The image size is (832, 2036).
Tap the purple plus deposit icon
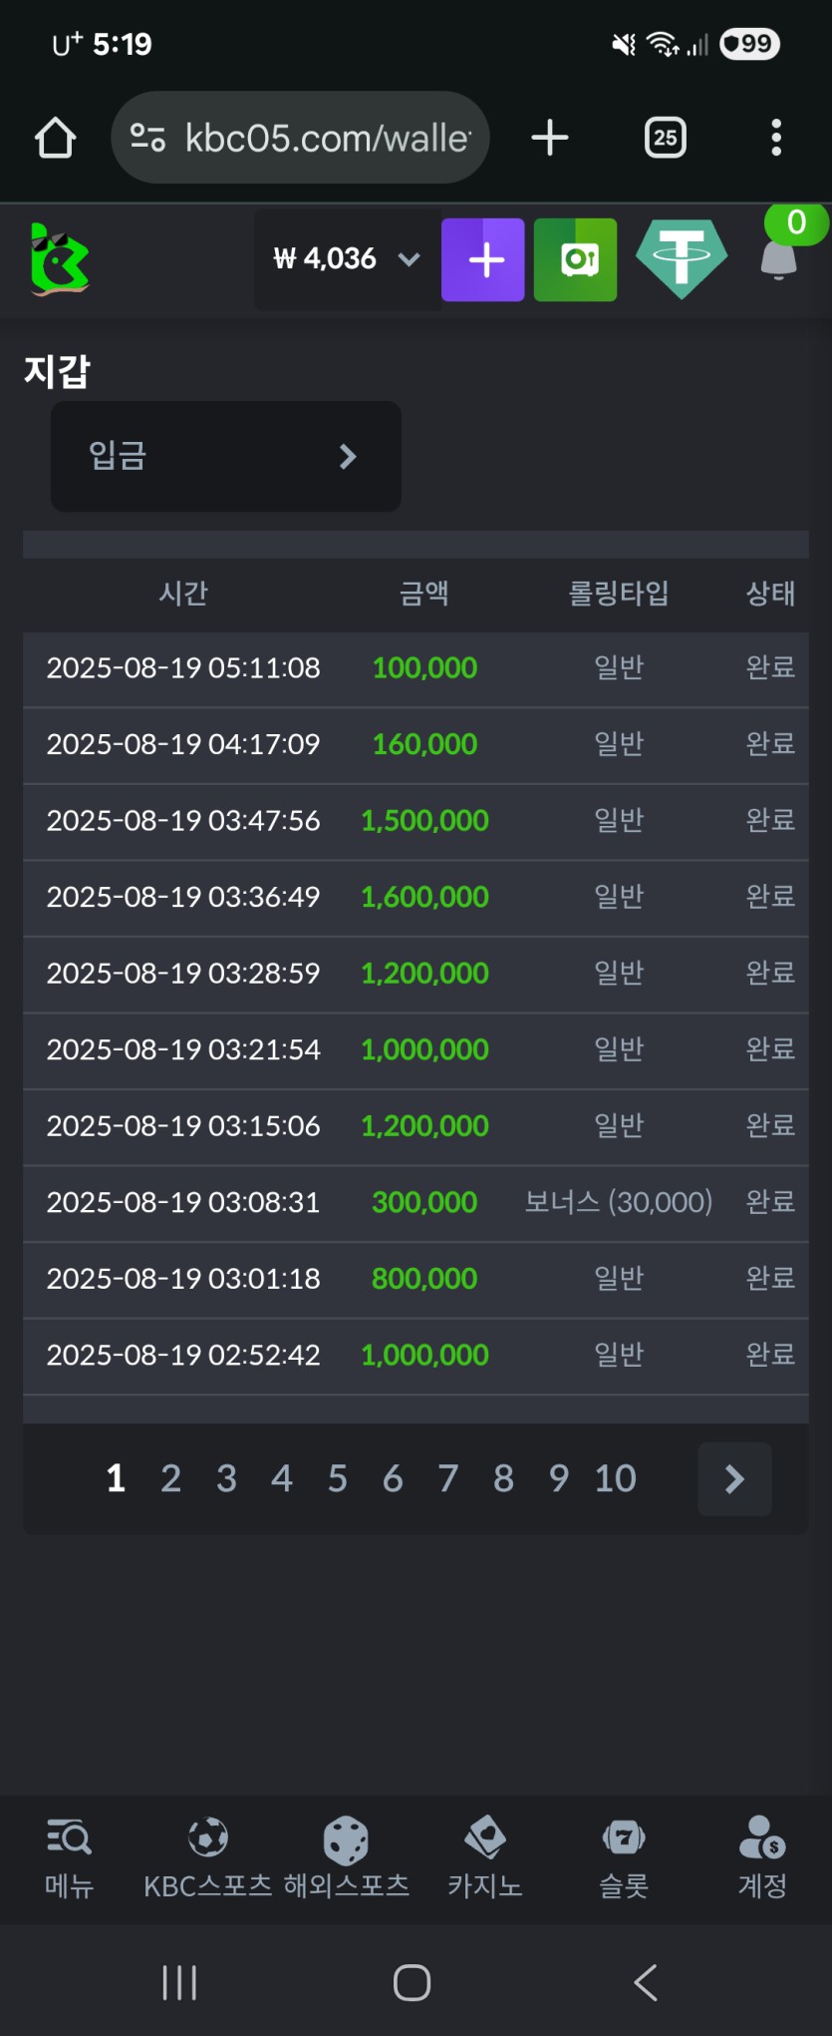[x=483, y=259]
